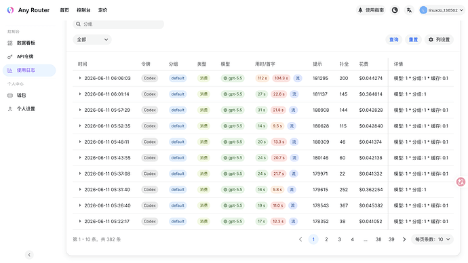Expand the 06:06:03 log row
Viewport: 468px width, 263px height.
[x=80, y=78]
